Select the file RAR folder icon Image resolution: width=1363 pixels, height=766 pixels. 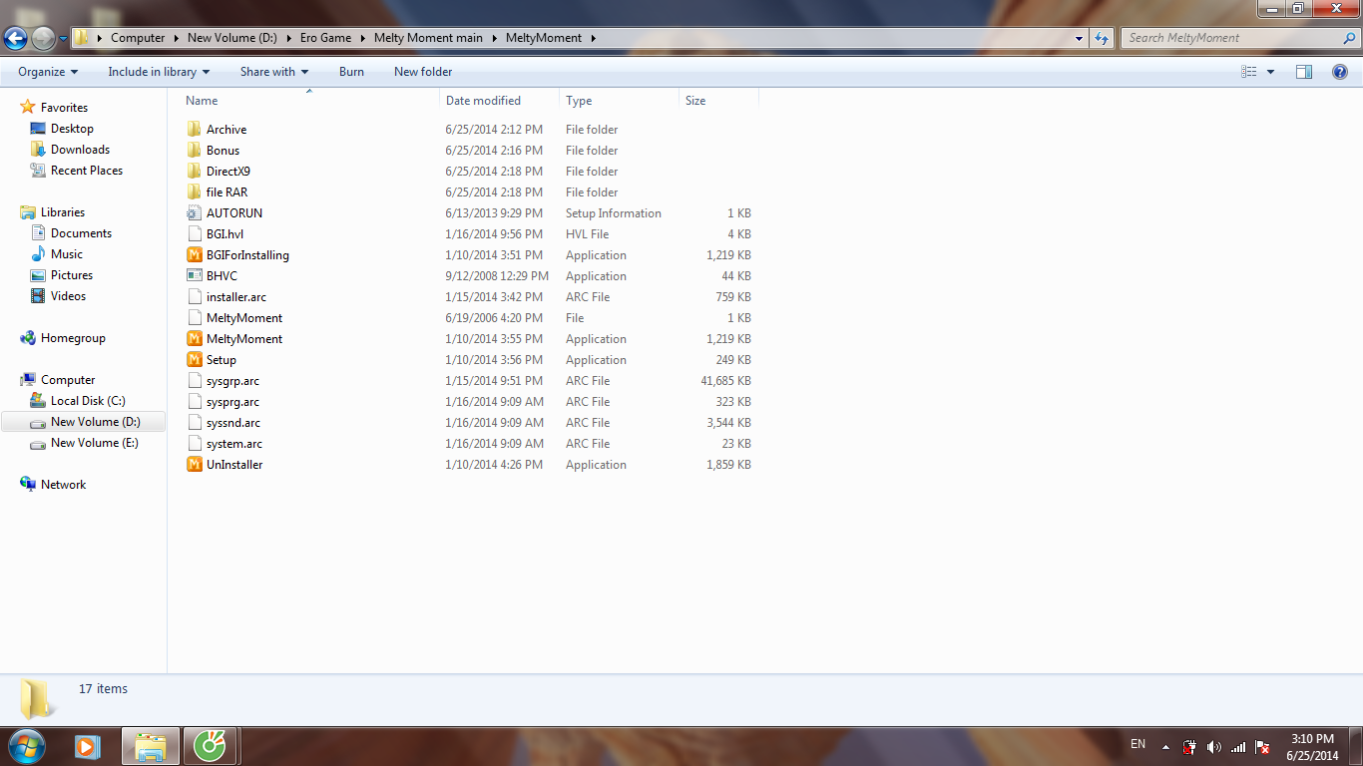click(195, 192)
